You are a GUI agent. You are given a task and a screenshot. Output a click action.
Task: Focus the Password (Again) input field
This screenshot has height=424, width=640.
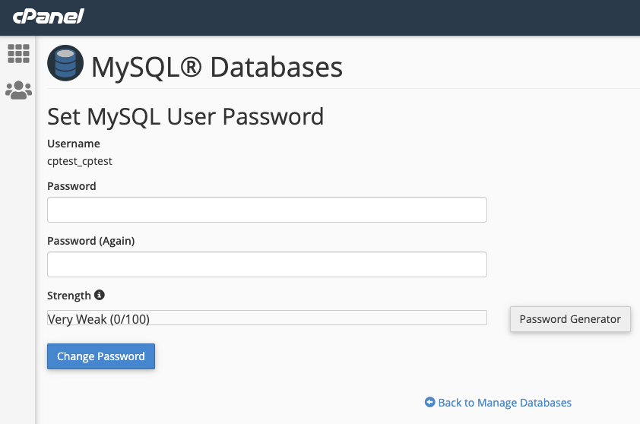[267, 264]
